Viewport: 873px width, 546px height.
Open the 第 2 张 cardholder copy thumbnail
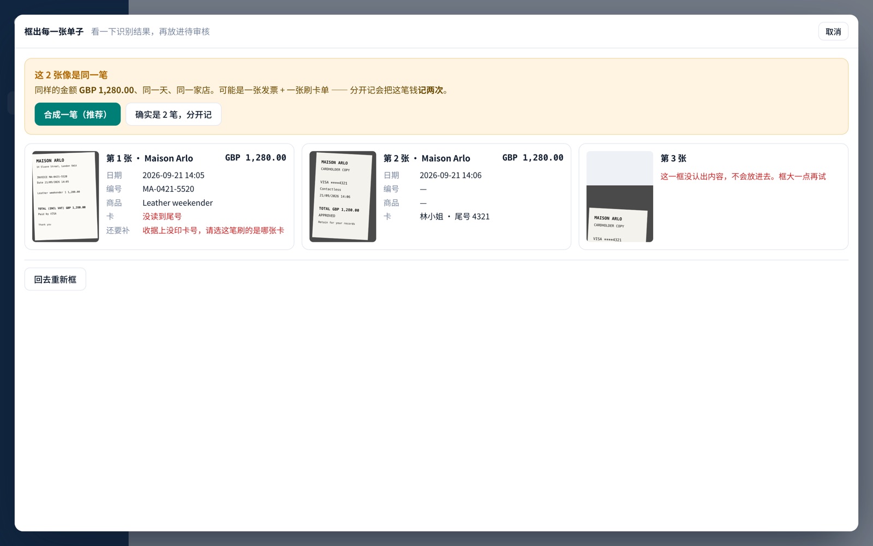(343, 197)
